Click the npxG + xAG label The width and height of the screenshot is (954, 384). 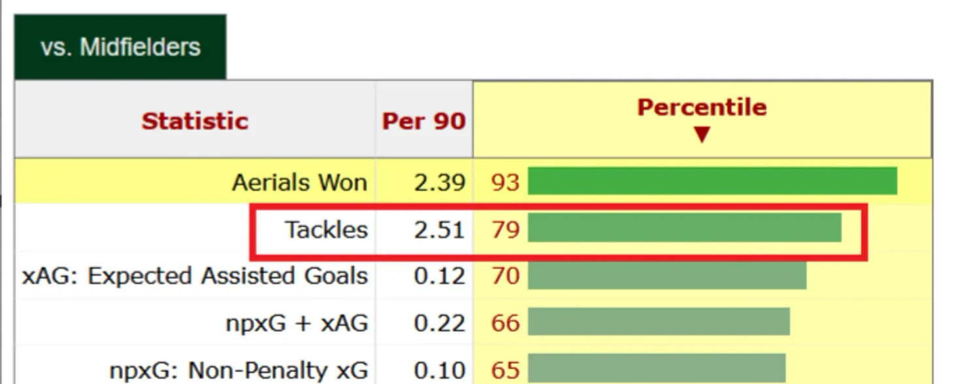point(297,323)
